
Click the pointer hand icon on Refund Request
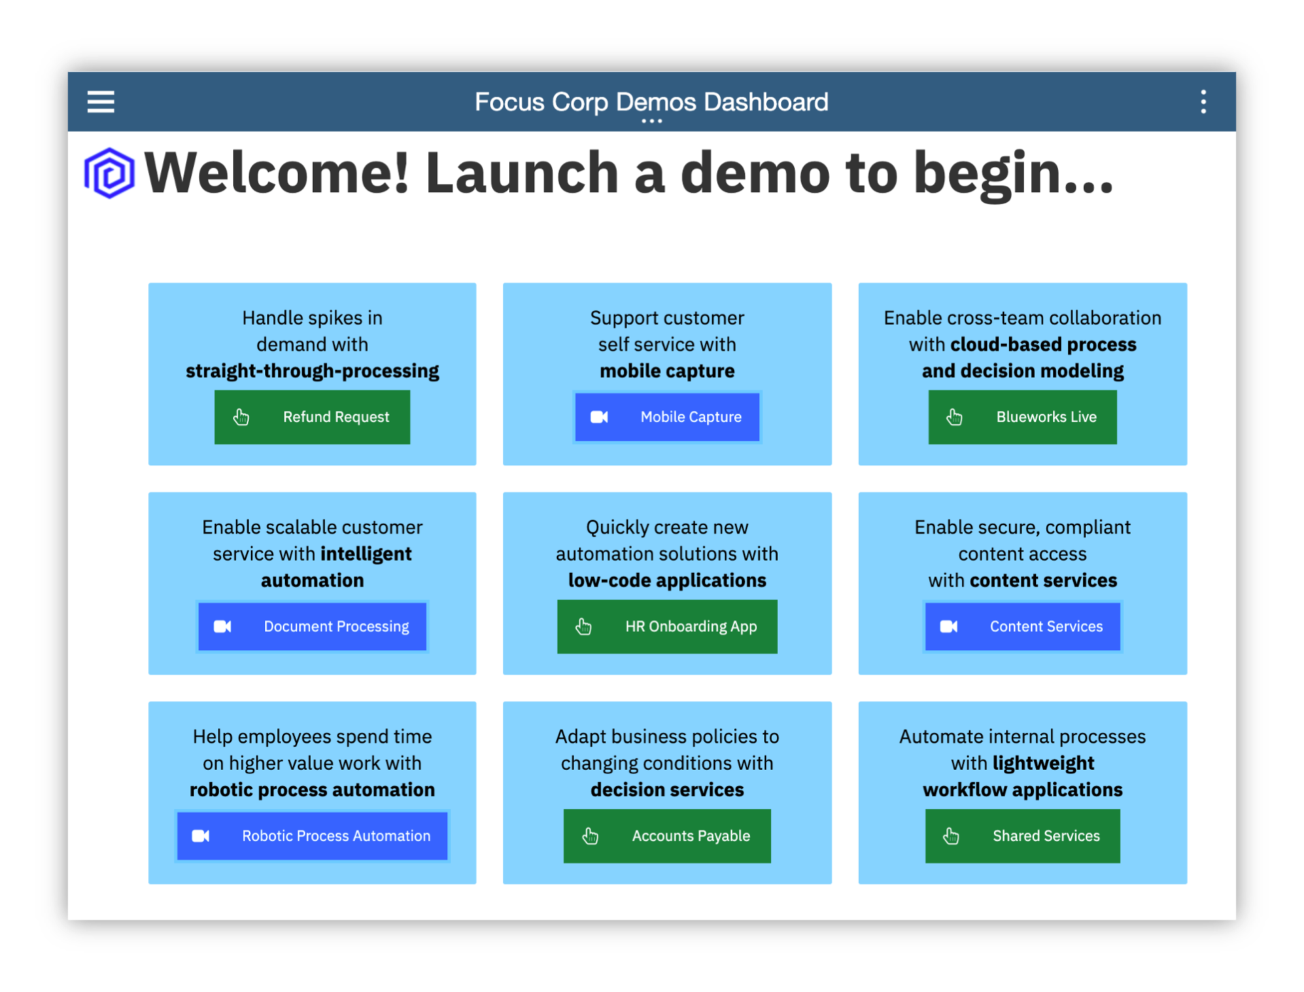click(241, 417)
